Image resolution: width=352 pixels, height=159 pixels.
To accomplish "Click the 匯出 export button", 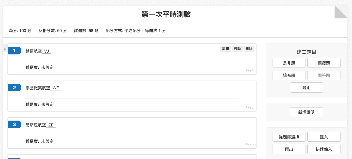I will point(289,149).
